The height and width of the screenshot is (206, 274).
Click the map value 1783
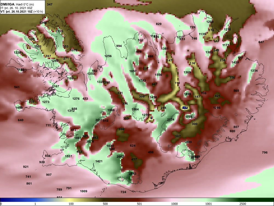click(142, 80)
